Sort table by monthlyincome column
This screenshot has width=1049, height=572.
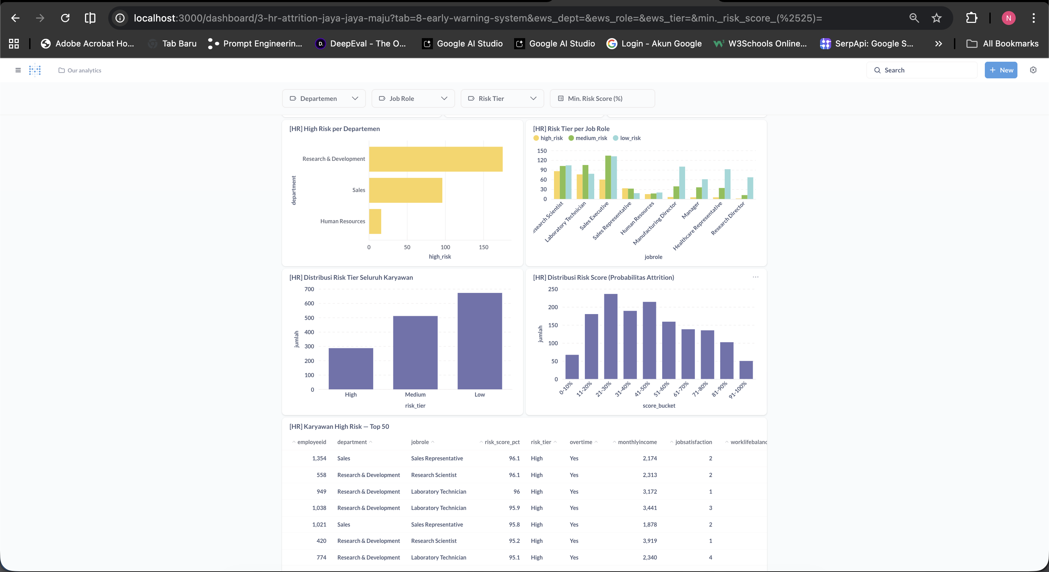coord(634,442)
